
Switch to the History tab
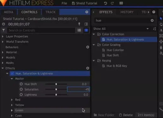click(x=127, y=12)
